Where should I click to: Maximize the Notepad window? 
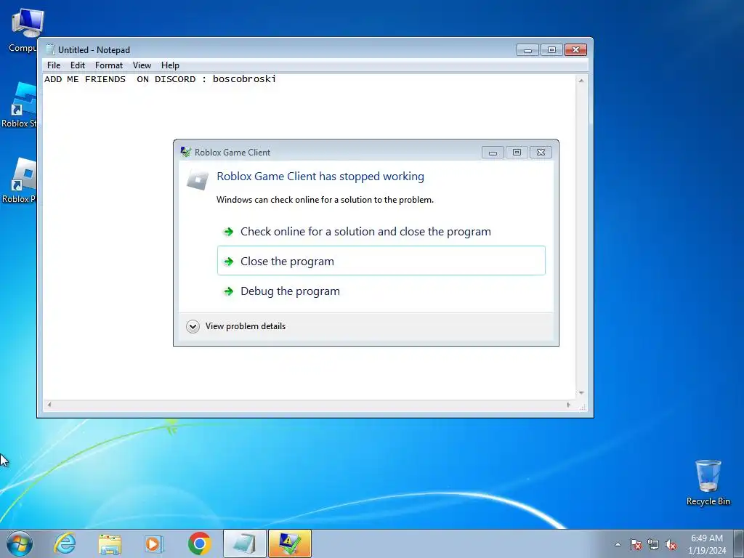tap(551, 50)
